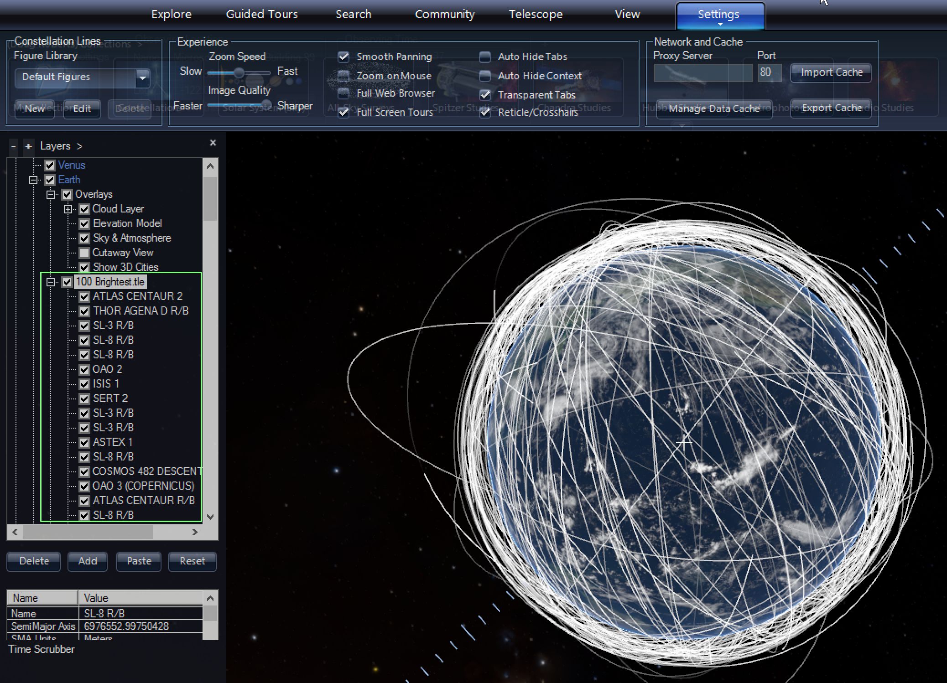Uncheck the Cloud Layer overlay
Screen dimensions: 947x683
pyautogui.click(x=84, y=209)
